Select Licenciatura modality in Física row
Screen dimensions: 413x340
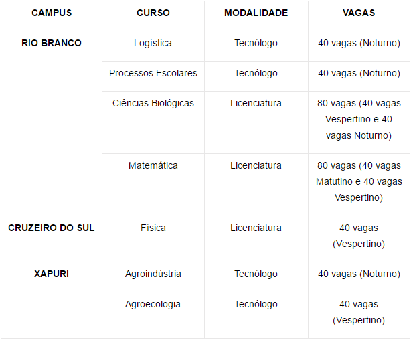click(256, 228)
